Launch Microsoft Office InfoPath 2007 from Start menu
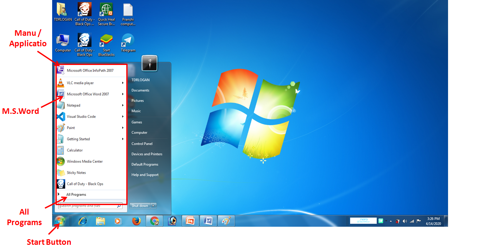The height and width of the screenshot is (252, 492). coord(91,71)
